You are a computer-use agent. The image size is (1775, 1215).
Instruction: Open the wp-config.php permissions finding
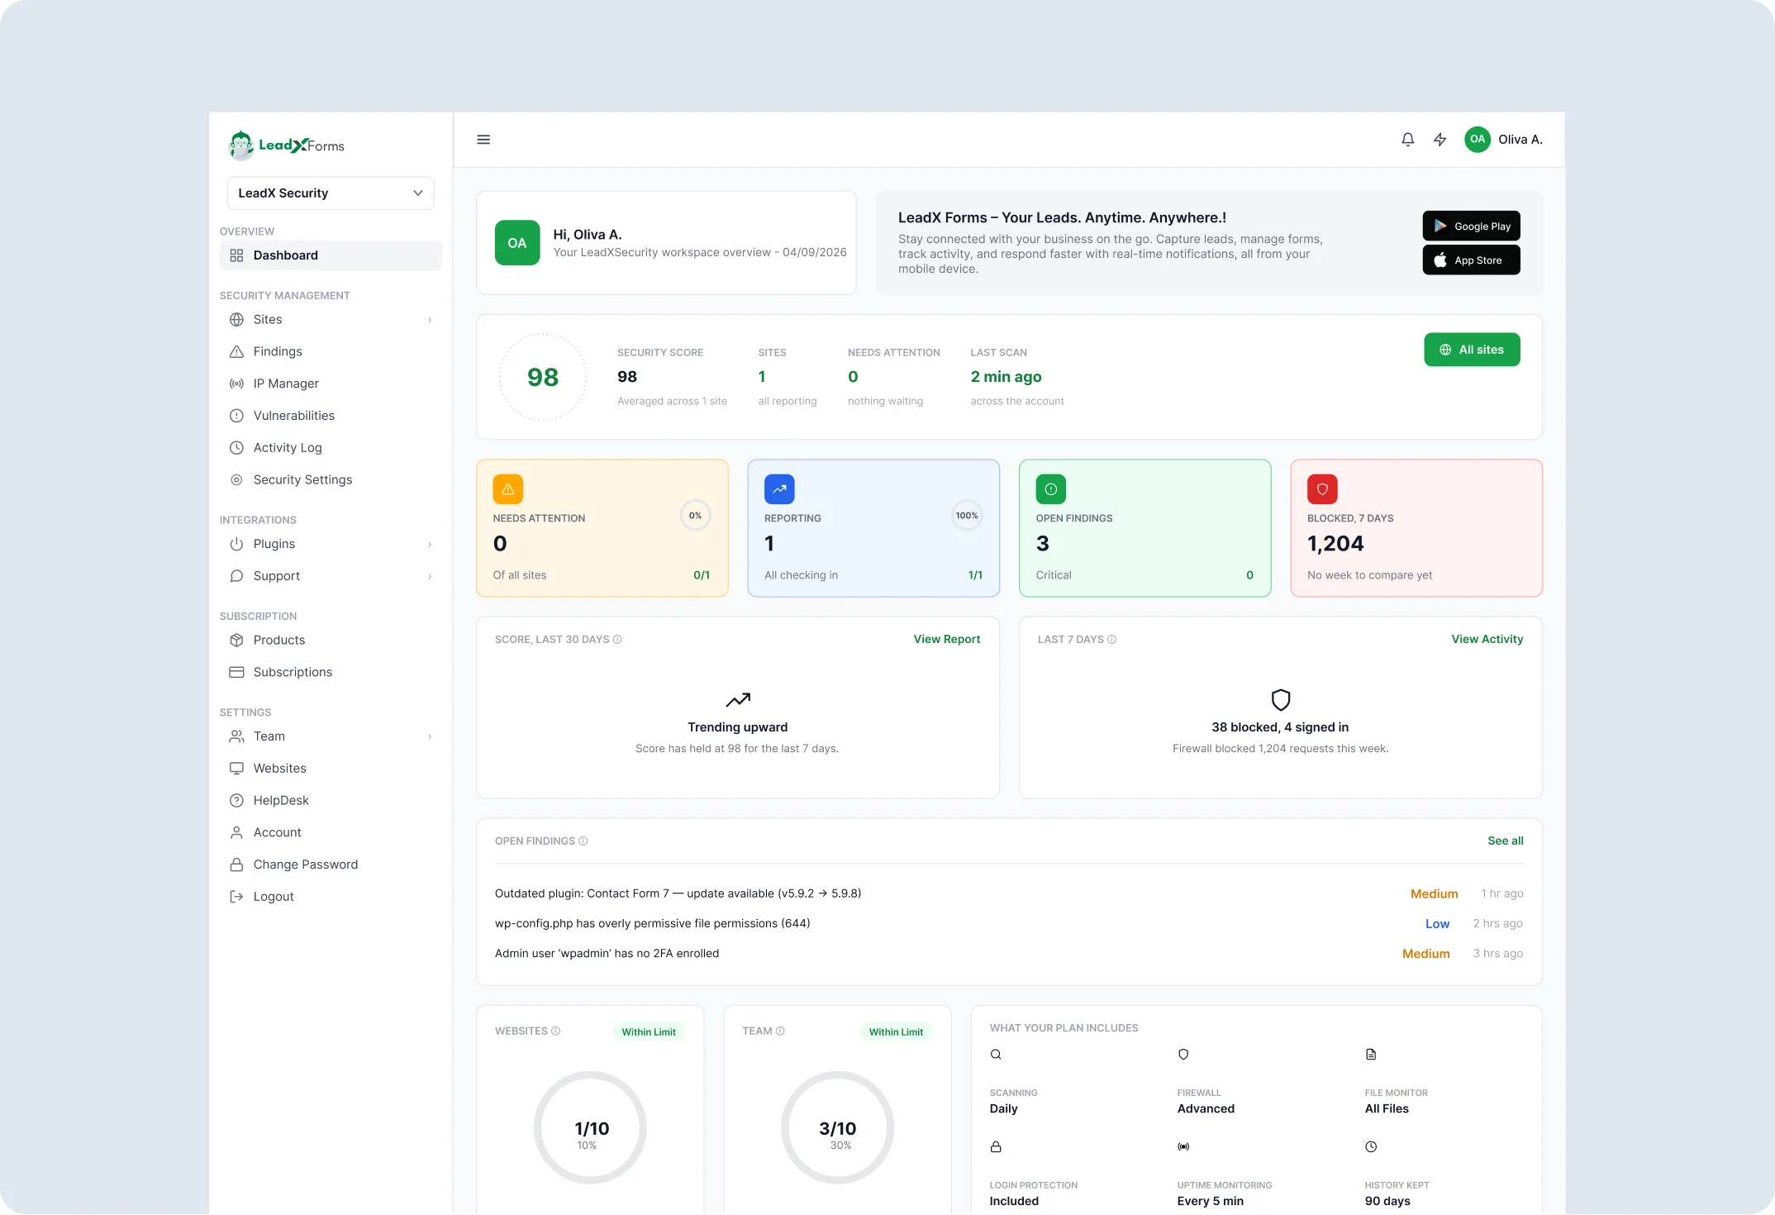[x=1009, y=924]
